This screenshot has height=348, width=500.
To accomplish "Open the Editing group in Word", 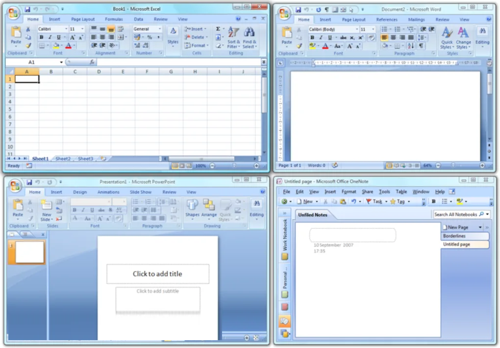I will click(482, 37).
